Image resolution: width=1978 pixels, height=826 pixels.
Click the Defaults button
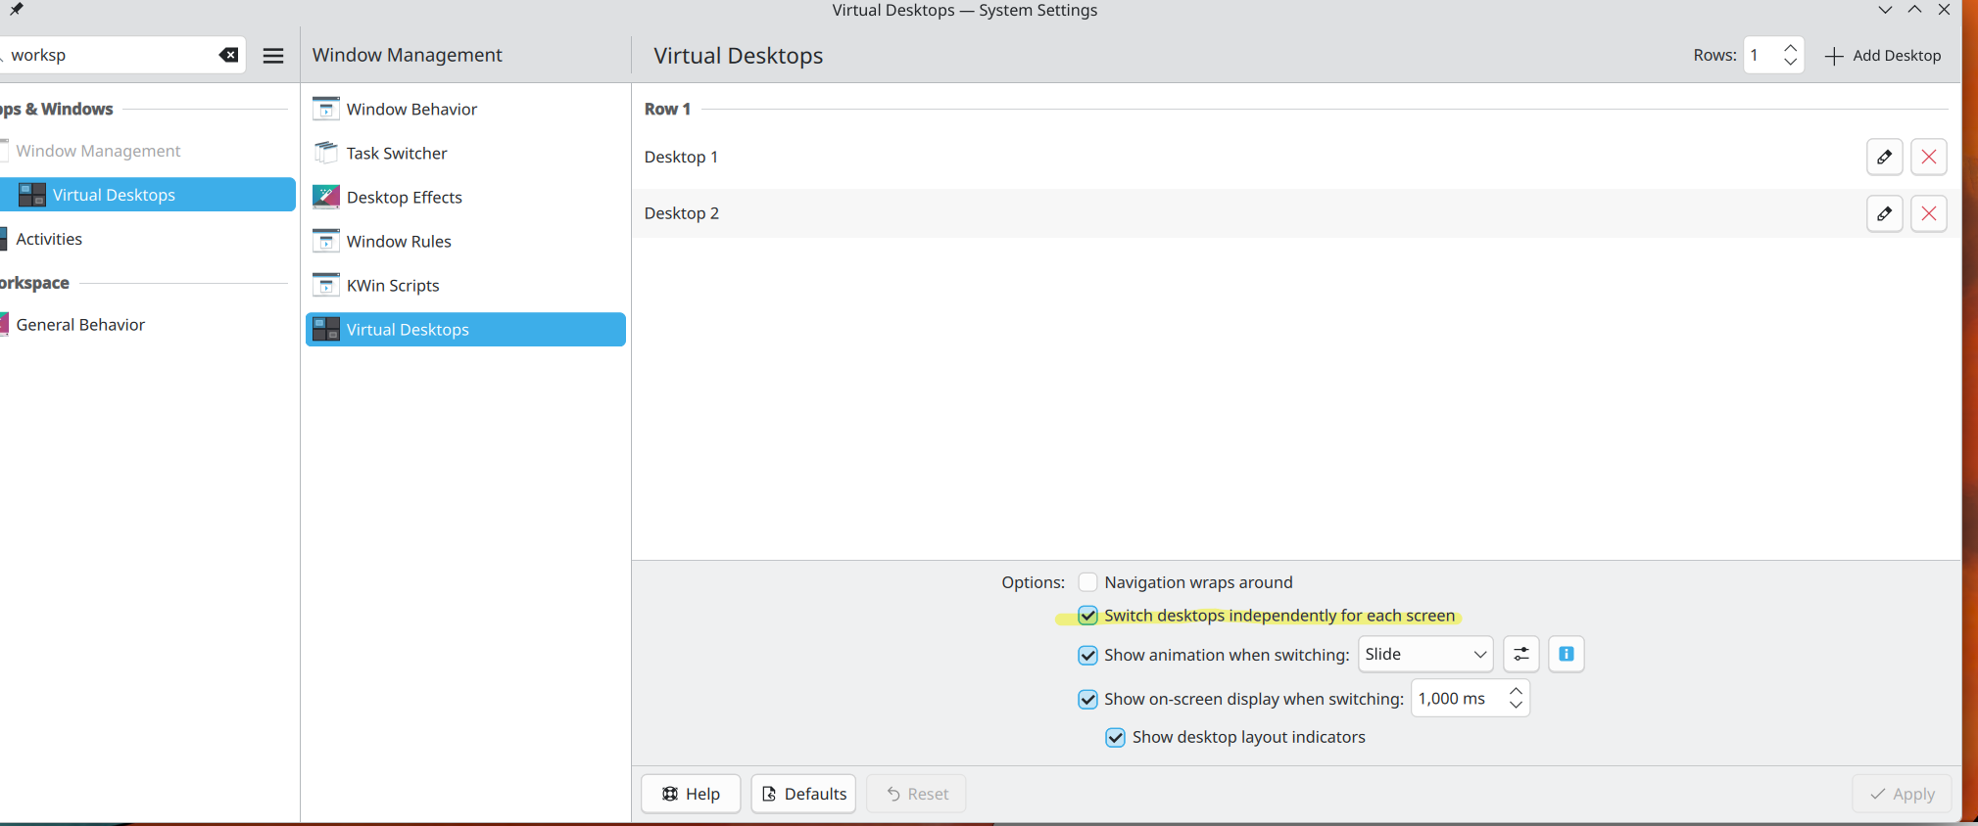point(803,794)
